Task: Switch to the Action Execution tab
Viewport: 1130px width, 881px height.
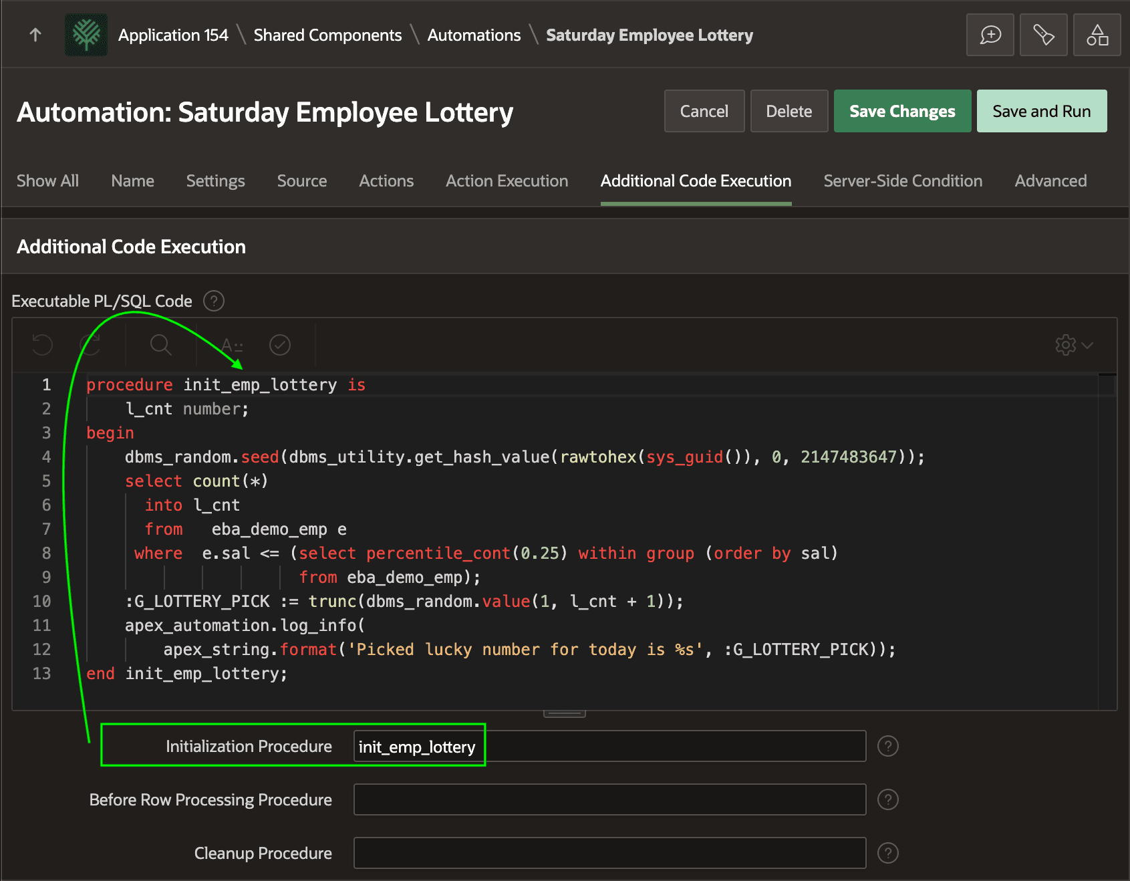Action: tap(507, 181)
